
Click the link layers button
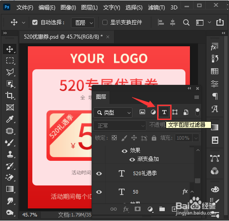pyautogui.click(x=114, y=209)
